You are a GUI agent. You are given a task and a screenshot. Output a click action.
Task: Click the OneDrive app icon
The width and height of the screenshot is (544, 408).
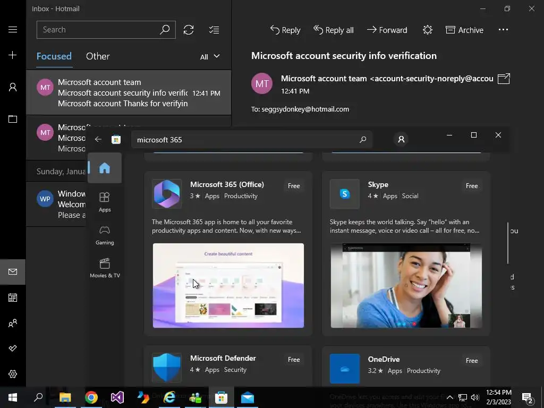click(344, 369)
